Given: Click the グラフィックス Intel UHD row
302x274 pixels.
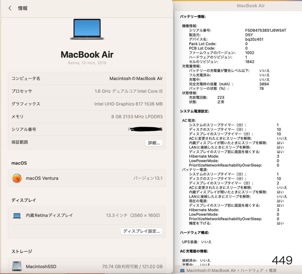Looking at the screenshot, I should point(87,104).
